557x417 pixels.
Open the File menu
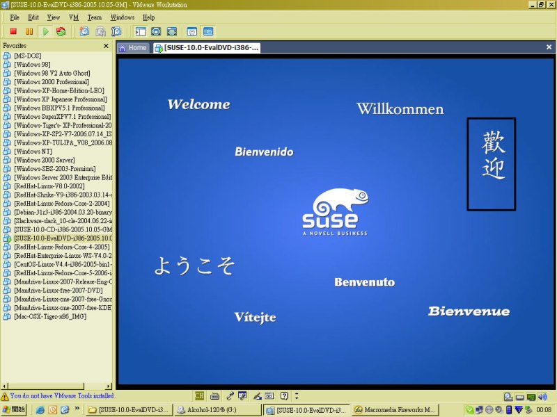[15, 17]
